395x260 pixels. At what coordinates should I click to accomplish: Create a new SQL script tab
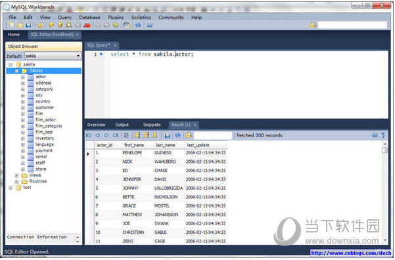coord(11,25)
